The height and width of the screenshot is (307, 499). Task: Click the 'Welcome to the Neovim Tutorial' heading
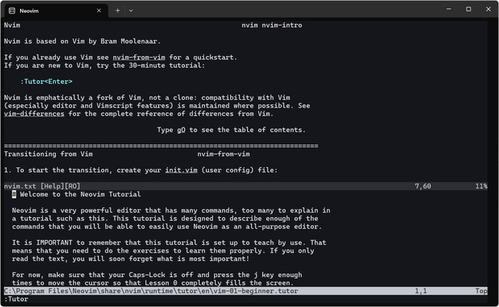click(x=80, y=194)
